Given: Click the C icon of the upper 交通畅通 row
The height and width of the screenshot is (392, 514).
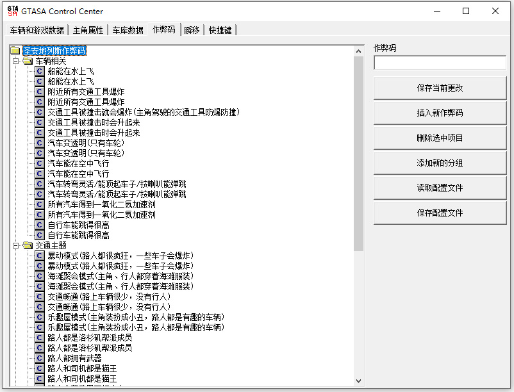Looking at the screenshot, I should (40, 297).
